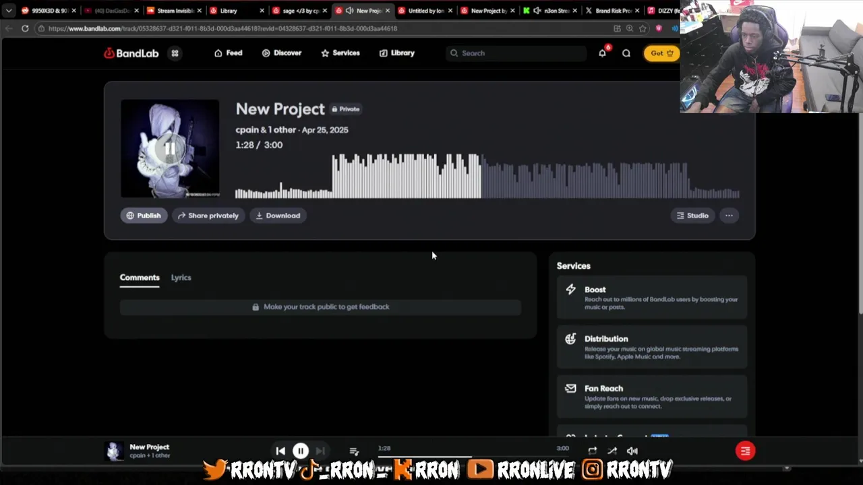Viewport: 863px width, 485px height.
Task: Mute the player volume
Action: click(x=632, y=451)
